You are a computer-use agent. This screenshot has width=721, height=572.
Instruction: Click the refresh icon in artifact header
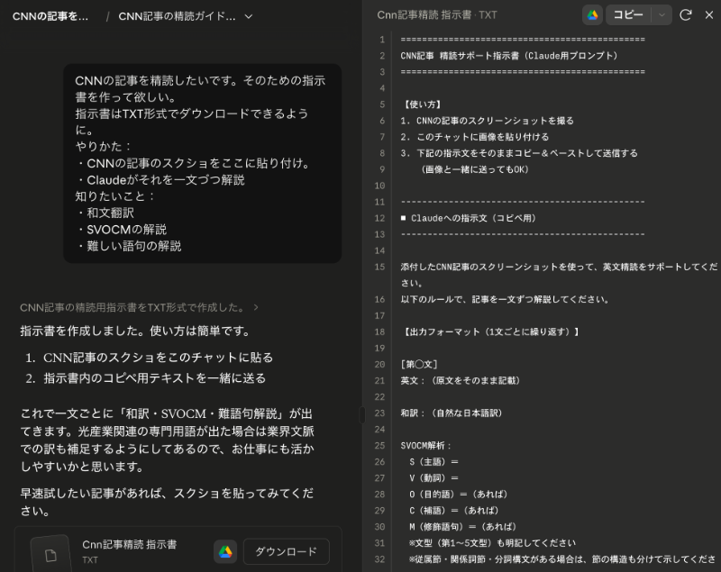click(x=686, y=15)
